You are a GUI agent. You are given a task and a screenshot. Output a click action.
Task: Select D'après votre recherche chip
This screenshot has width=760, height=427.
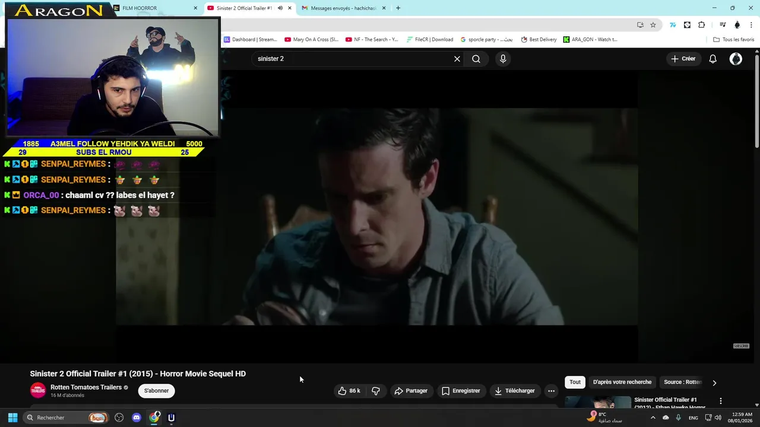pyautogui.click(x=622, y=382)
